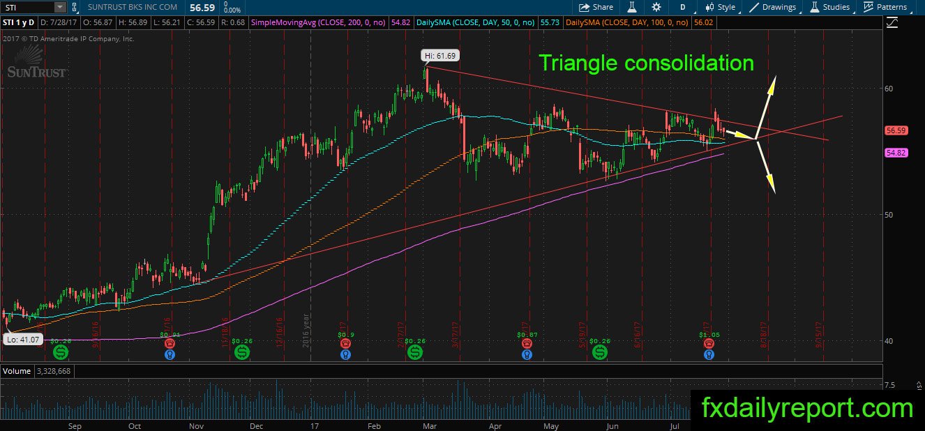
Task: Select the $0.26 dividend icon near Feb
Action: click(x=415, y=353)
